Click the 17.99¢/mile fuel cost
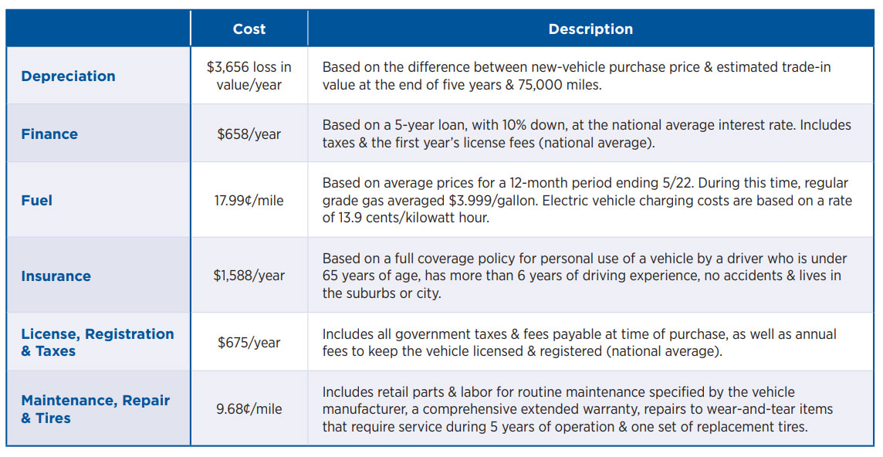The height and width of the screenshot is (457, 883). click(x=249, y=201)
